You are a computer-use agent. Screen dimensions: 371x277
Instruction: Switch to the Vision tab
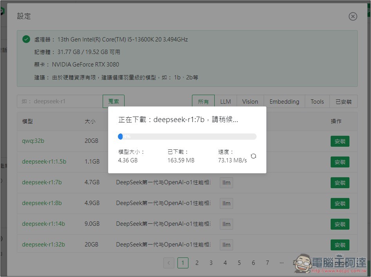[x=250, y=102]
